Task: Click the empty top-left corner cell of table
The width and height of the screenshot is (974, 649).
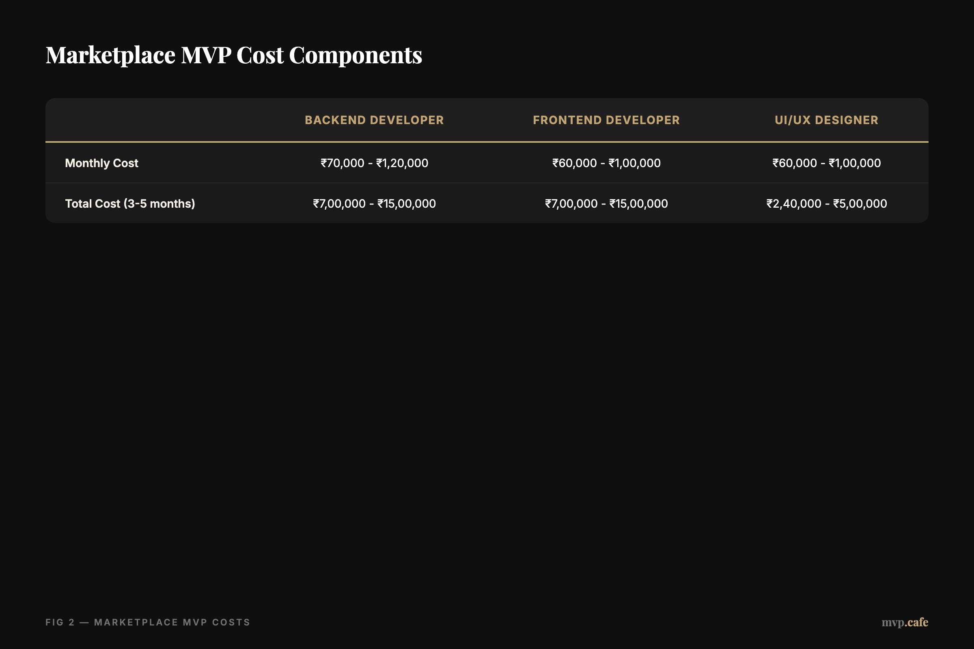Action: (124, 120)
